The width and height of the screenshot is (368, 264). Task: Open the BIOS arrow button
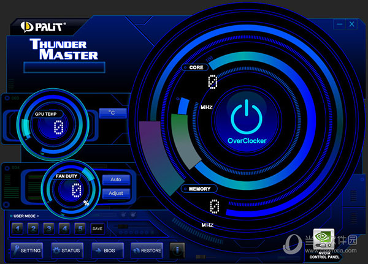click(105, 250)
